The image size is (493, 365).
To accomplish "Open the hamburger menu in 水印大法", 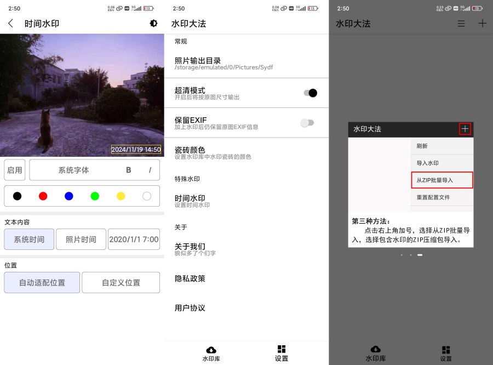I will 461,24.
